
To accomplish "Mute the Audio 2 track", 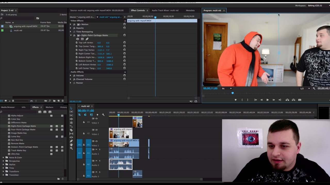I will point(96,161).
